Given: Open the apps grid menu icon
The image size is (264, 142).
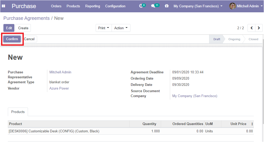Looking at the screenshot, I should pyautogui.click(x=3, y=6).
